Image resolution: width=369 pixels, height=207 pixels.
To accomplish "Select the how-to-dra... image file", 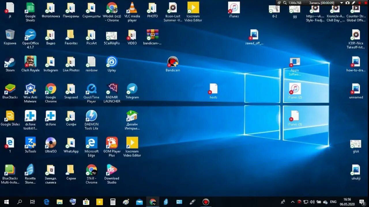I will (x=356, y=64).
